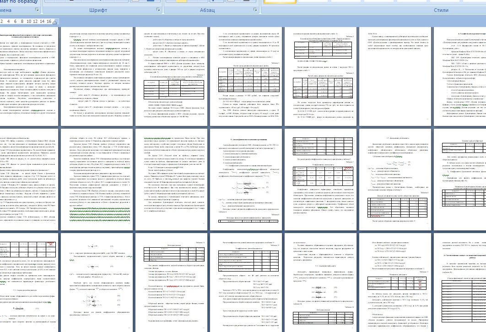Click the indent marker on the horizontal ruler
This screenshot has height=332, width=486.
point(54,22)
